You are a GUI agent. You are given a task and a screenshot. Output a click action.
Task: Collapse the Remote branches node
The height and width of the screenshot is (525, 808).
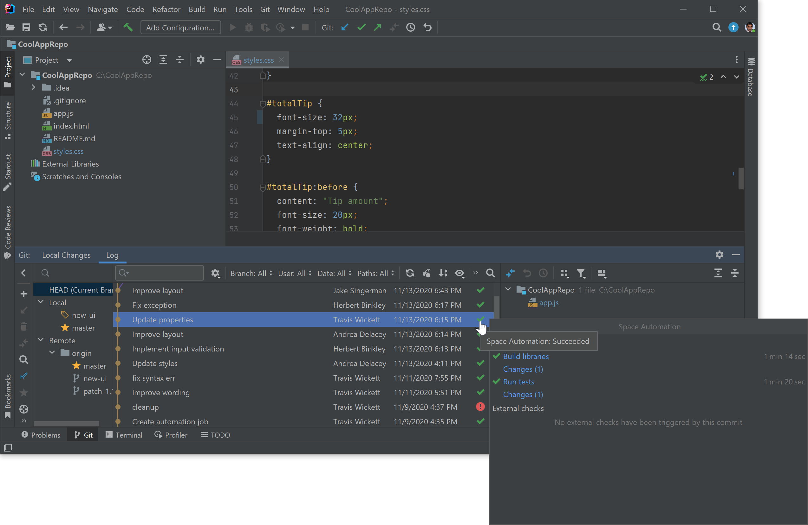click(x=41, y=340)
